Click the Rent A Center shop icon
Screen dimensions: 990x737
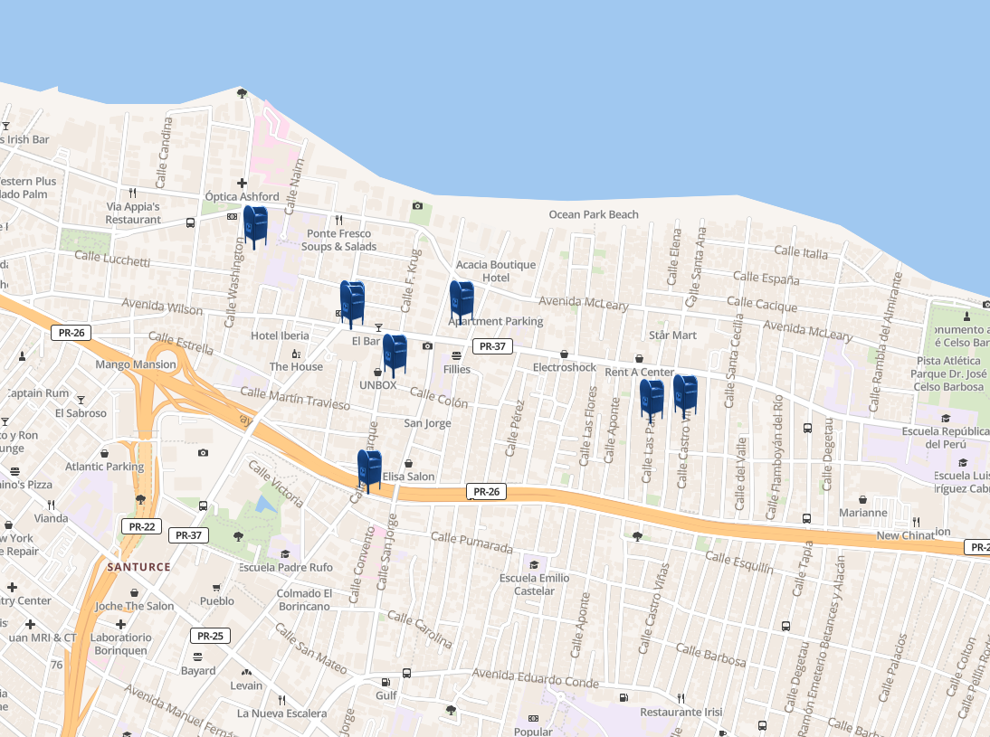[x=639, y=358]
